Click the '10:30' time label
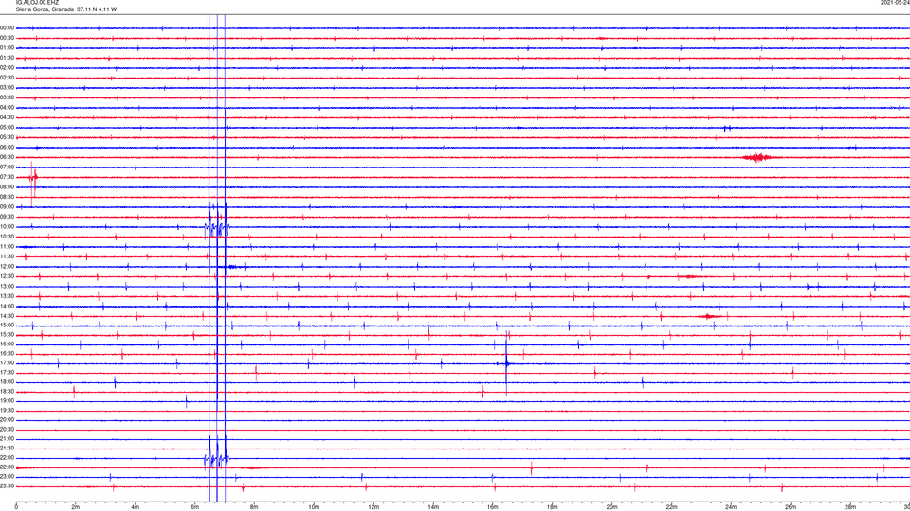 tap(7, 237)
